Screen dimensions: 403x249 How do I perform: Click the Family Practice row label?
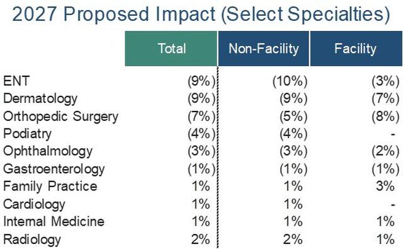(x=50, y=187)
